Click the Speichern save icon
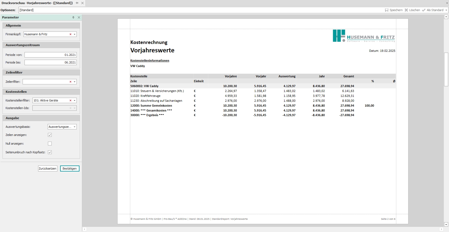 [x=387, y=10]
